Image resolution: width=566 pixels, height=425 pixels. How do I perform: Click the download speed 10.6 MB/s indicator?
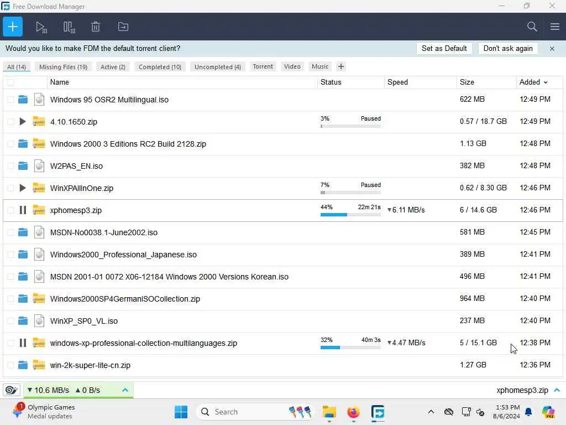[x=48, y=390]
